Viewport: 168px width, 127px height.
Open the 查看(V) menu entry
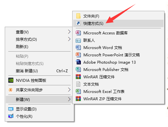coord(39,32)
